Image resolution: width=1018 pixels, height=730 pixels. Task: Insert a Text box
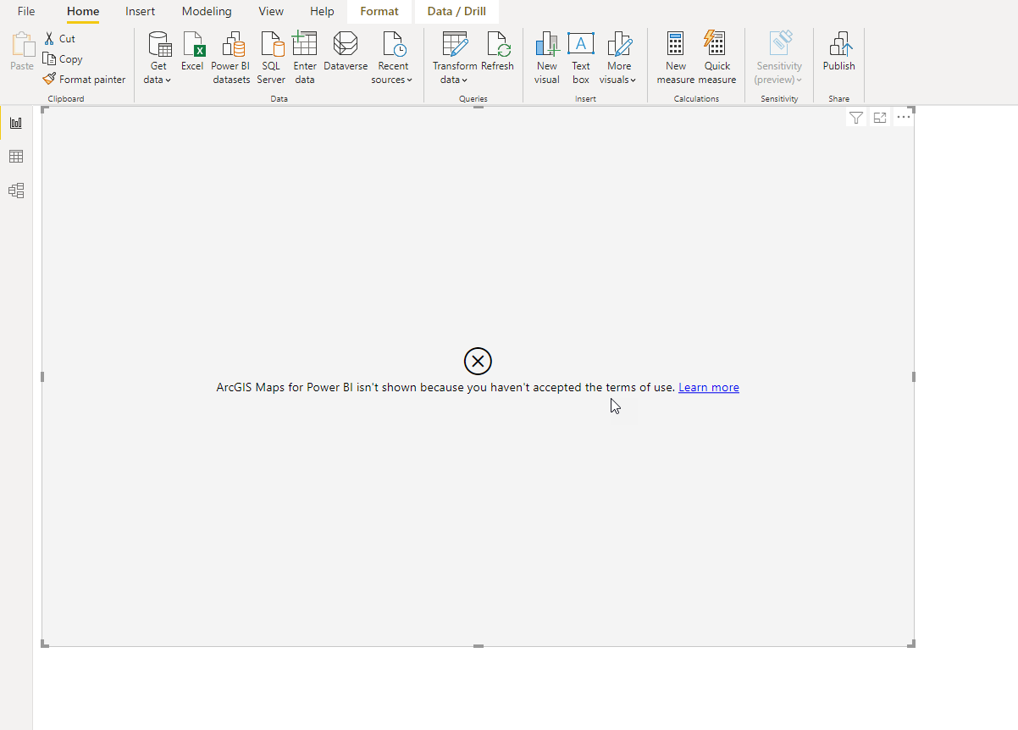[x=581, y=58]
